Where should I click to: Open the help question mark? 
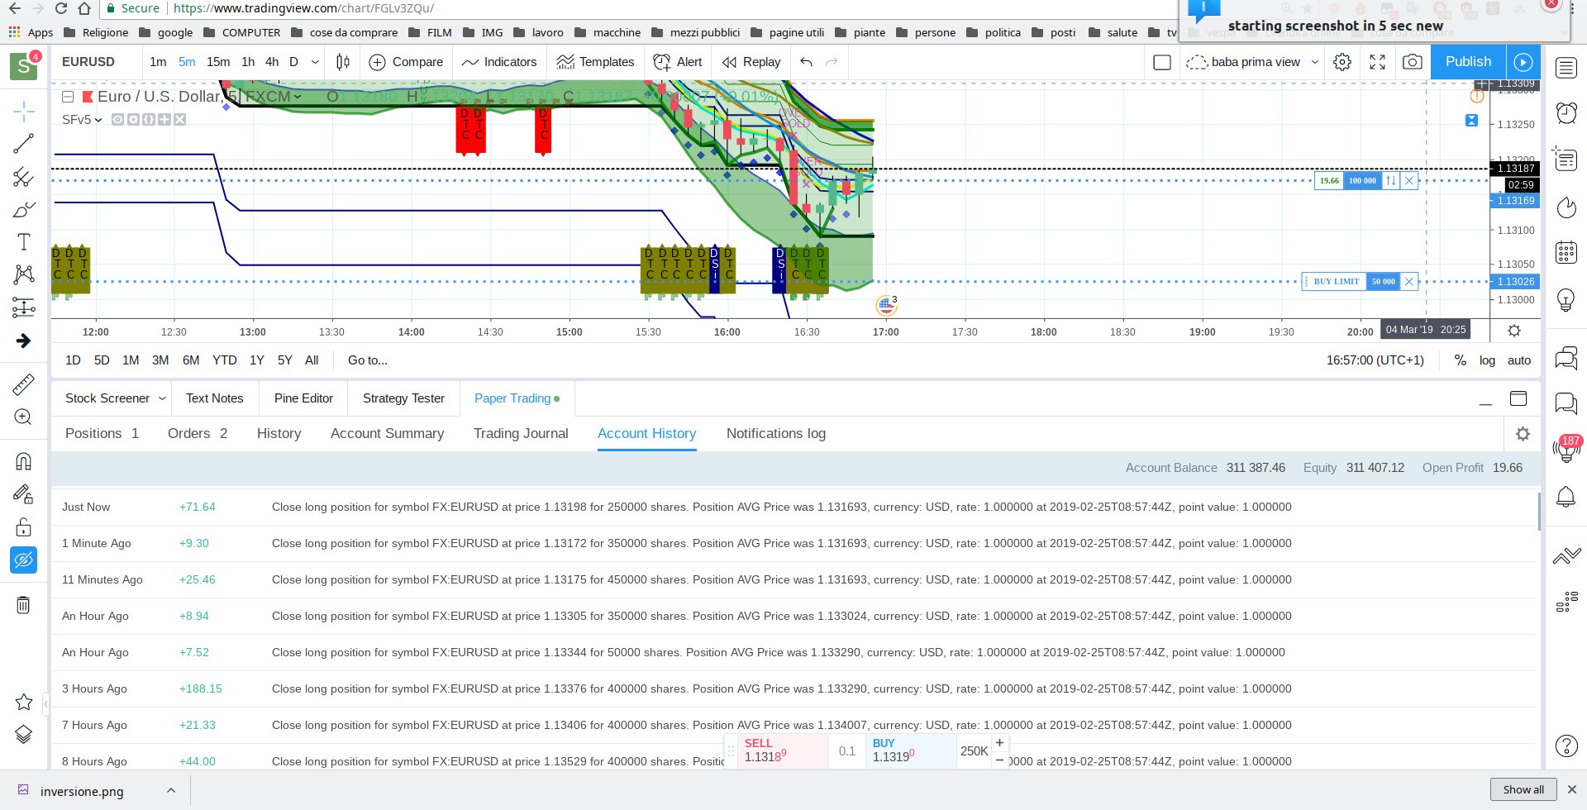pos(1566,746)
